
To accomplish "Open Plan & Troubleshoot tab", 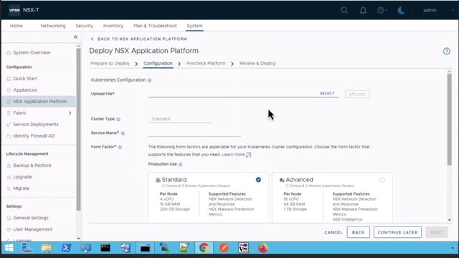I will (x=155, y=26).
